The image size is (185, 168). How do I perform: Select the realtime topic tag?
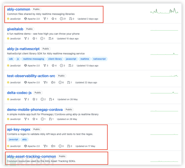coord(85,59)
